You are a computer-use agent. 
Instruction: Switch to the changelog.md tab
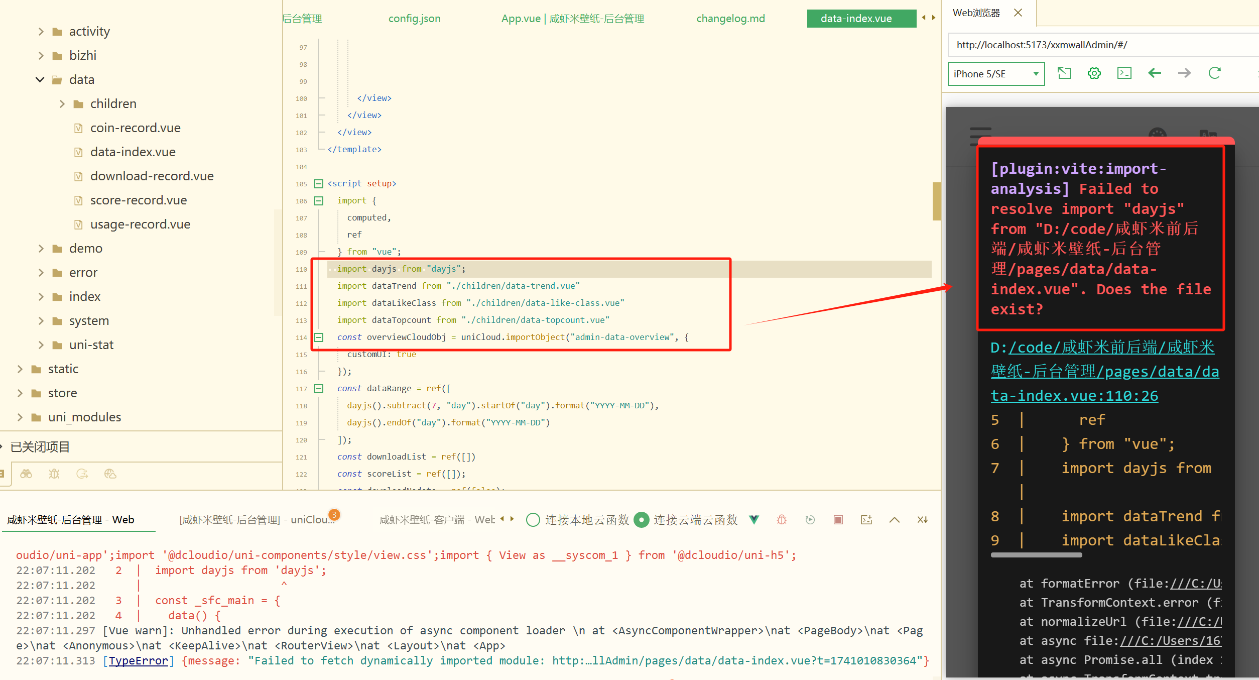pyautogui.click(x=730, y=18)
